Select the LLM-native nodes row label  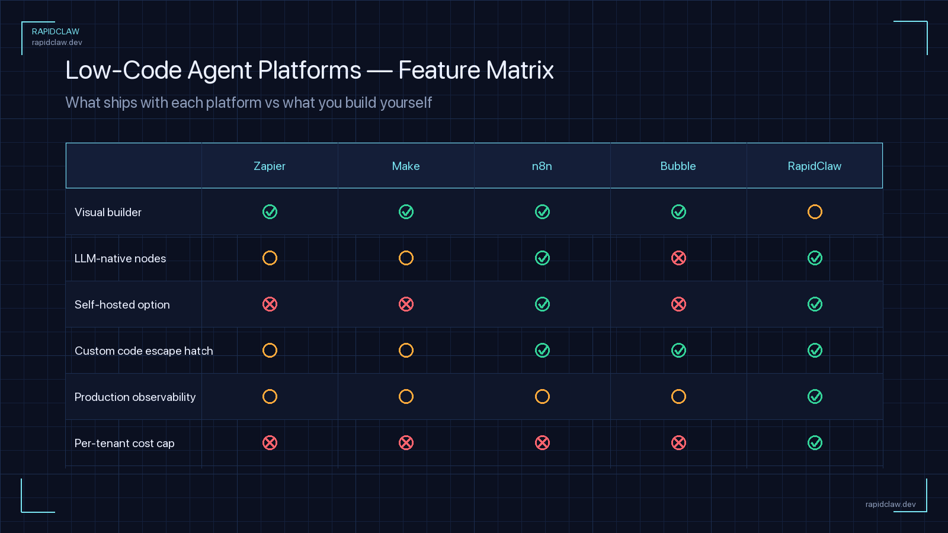click(x=120, y=258)
